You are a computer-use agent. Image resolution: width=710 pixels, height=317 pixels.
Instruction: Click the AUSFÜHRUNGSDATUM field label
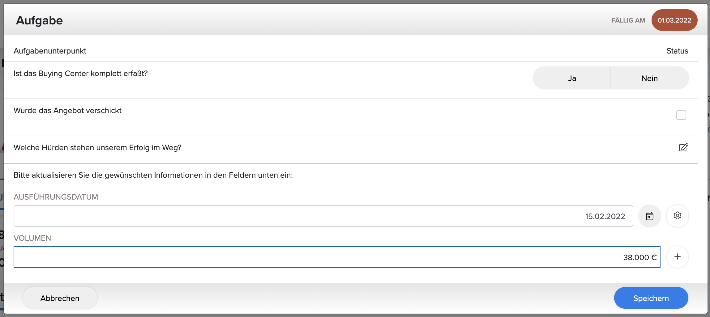tap(56, 197)
